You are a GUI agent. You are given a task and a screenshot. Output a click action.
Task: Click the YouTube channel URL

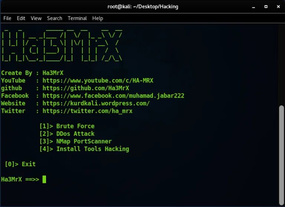98,80
